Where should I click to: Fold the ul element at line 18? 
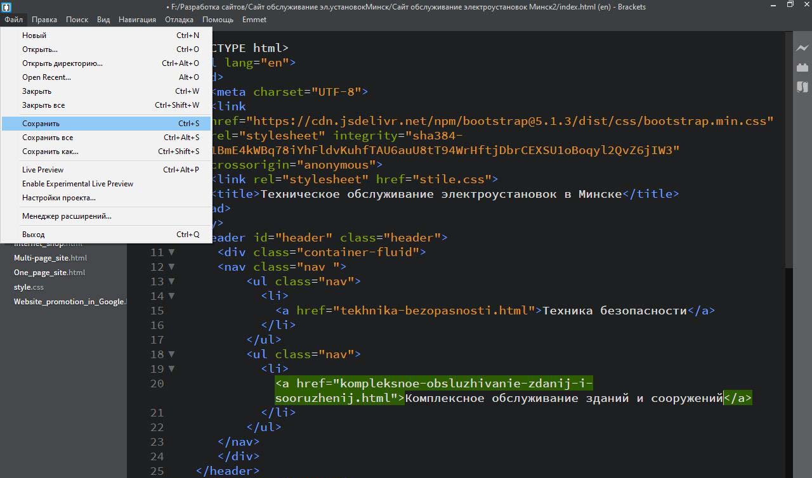pos(171,354)
